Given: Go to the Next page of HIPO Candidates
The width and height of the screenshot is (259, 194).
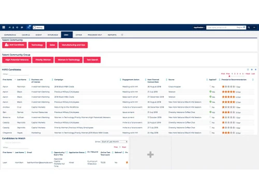Looking at the screenshot, I should [x=248, y=74].
